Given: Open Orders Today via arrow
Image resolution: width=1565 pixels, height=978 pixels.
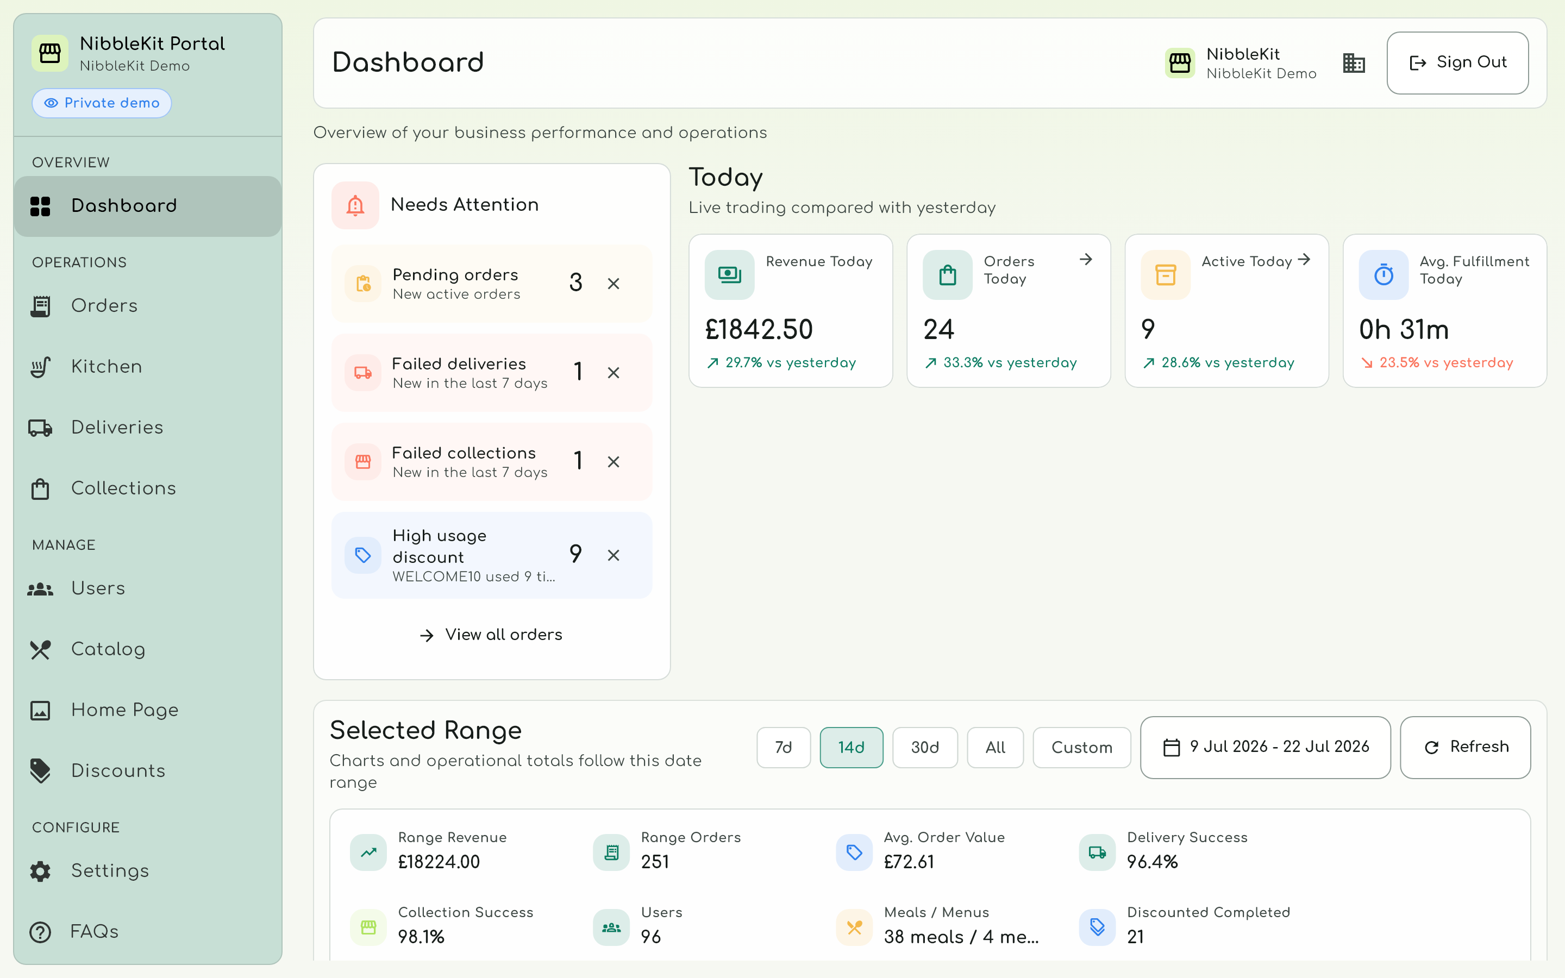Looking at the screenshot, I should 1086,259.
